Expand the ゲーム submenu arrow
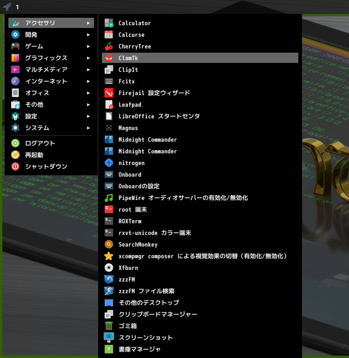The width and height of the screenshot is (349, 358). [88, 46]
